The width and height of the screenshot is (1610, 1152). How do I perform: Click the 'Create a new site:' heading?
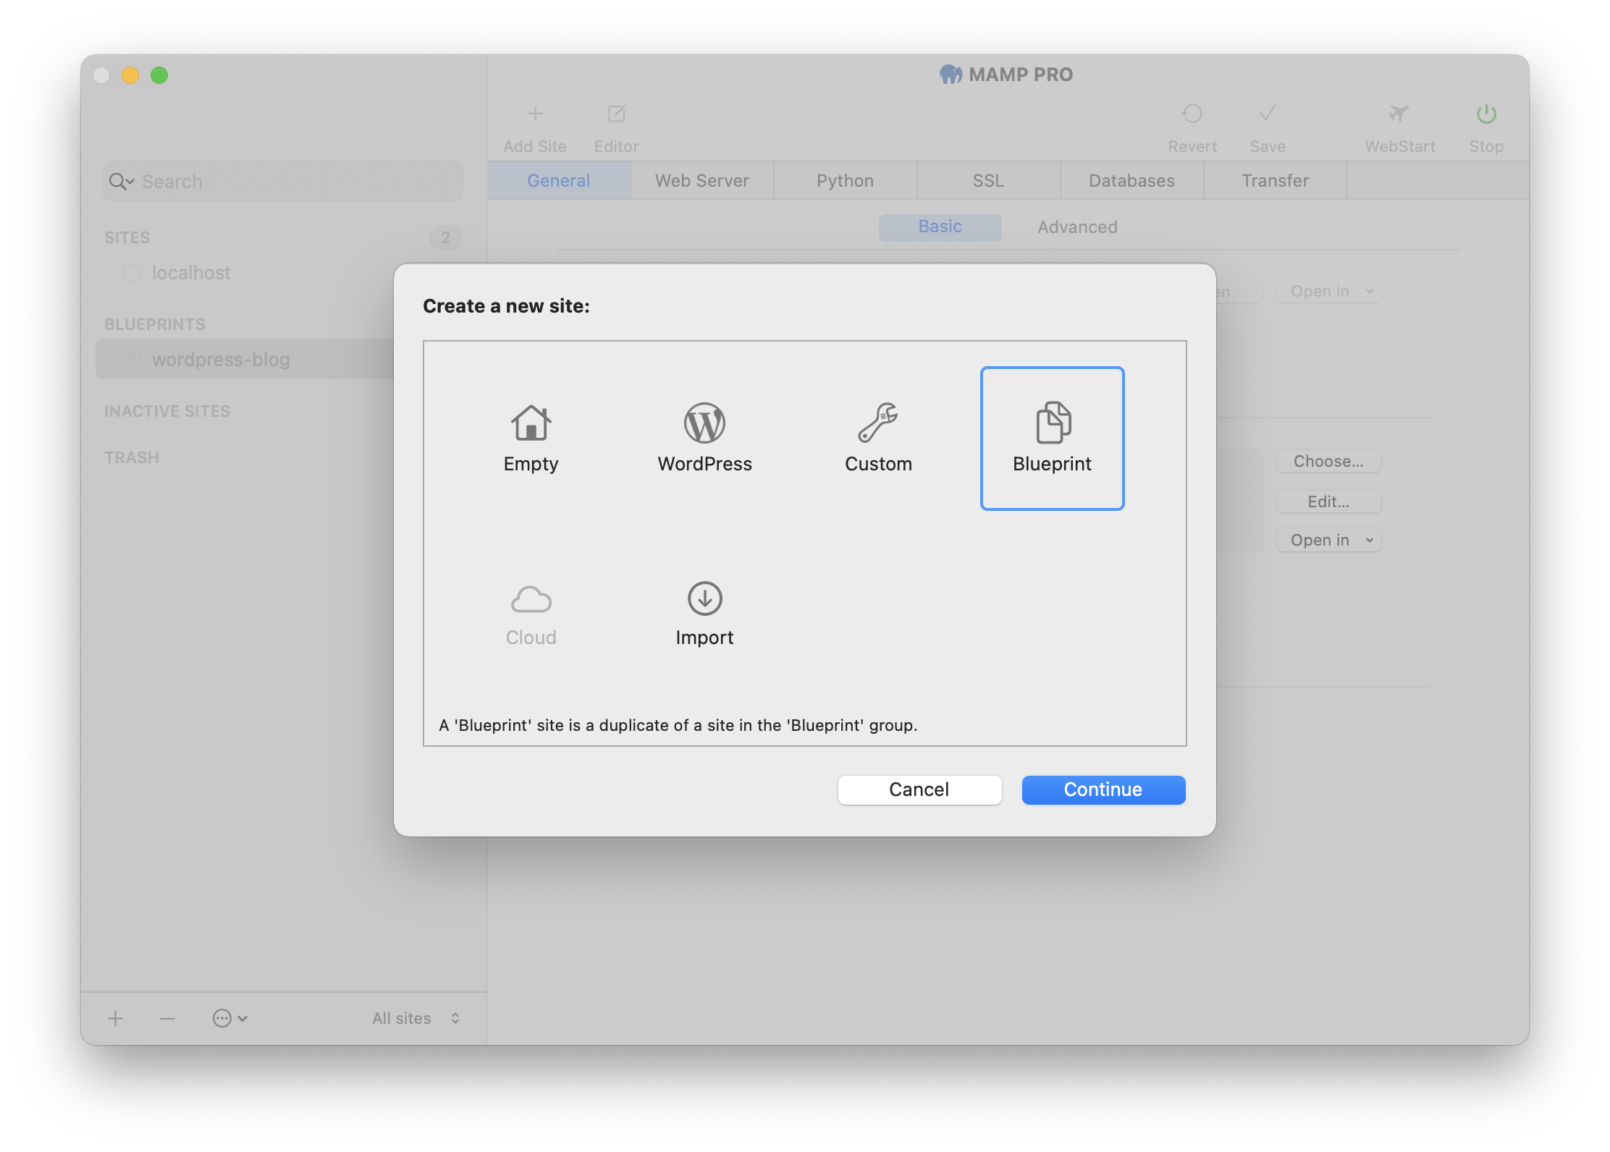(x=506, y=306)
